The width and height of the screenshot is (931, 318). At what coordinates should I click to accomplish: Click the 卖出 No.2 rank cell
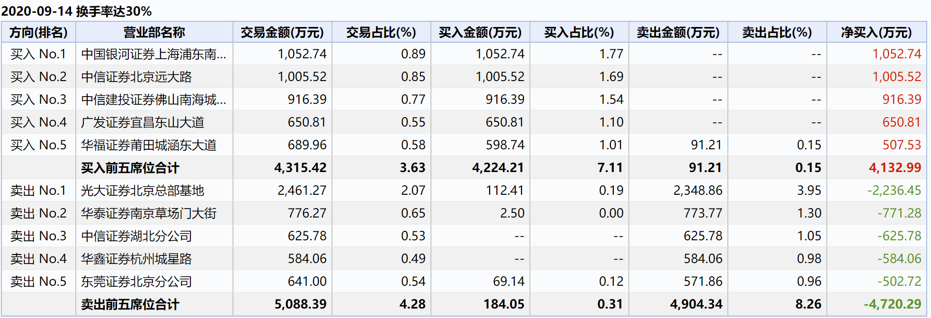(38, 213)
